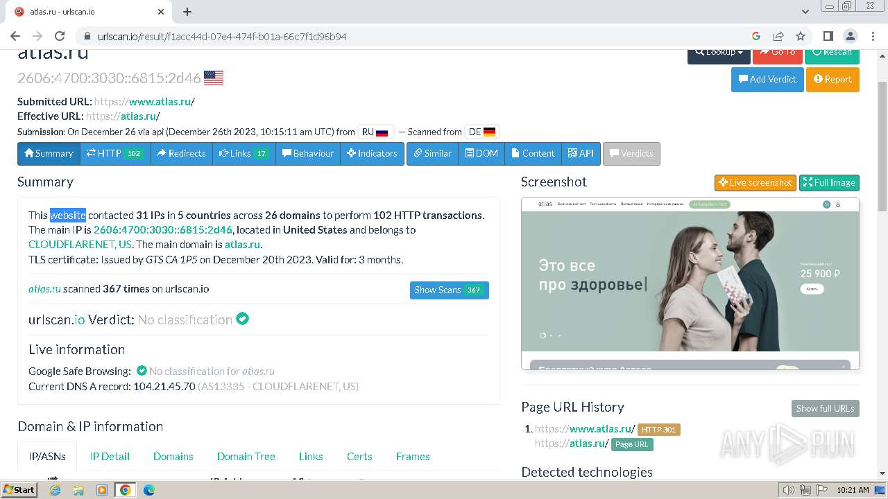
Task: Open the Redirects tab
Action: click(181, 153)
